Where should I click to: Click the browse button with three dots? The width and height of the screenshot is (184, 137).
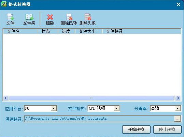(x=178, y=119)
